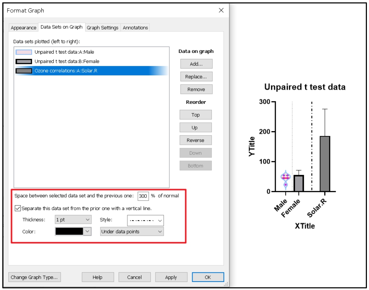Open the Graph Settings tab
369x290 pixels.
(x=103, y=27)
